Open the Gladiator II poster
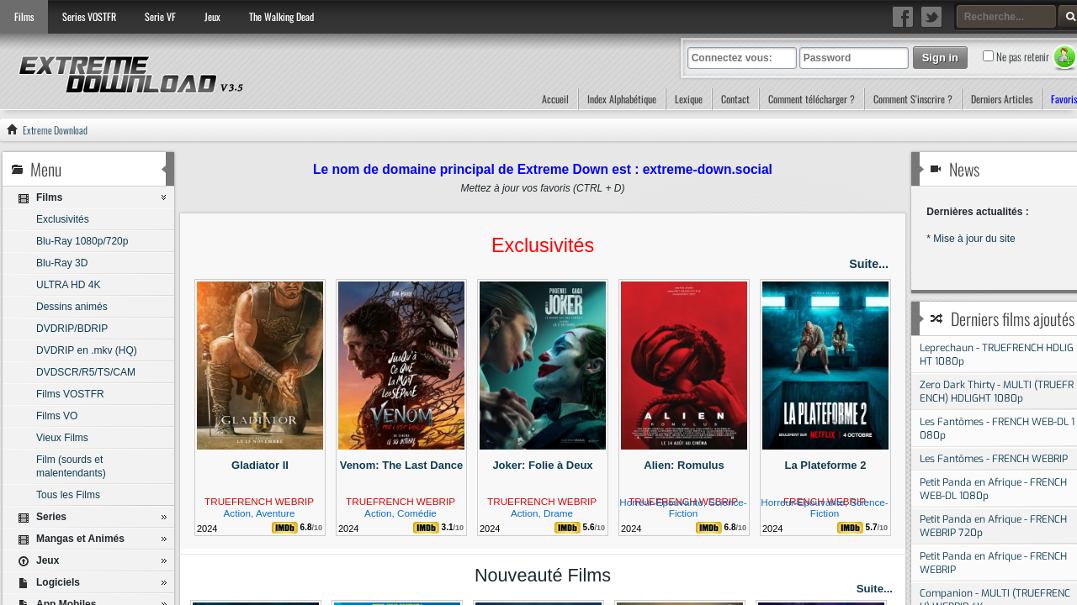The height and width of the screenshot is (605, 1077). pyautogui.click(x=260, y=366)
